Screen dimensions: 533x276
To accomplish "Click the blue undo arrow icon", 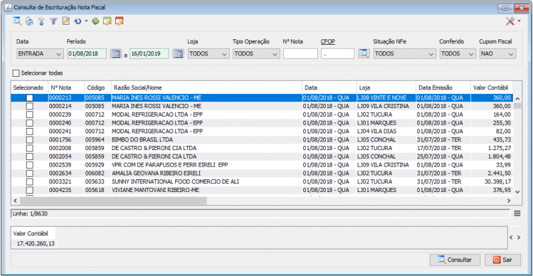I will point(78,21).
